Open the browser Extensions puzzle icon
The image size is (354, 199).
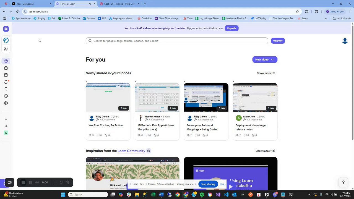307,12
